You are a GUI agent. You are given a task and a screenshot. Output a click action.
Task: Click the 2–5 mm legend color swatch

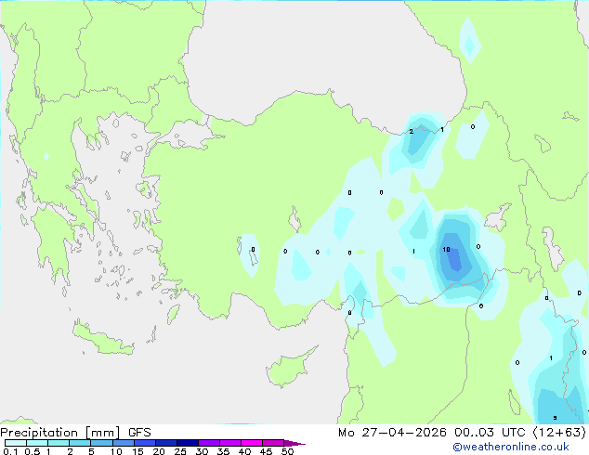coord(80,443)
